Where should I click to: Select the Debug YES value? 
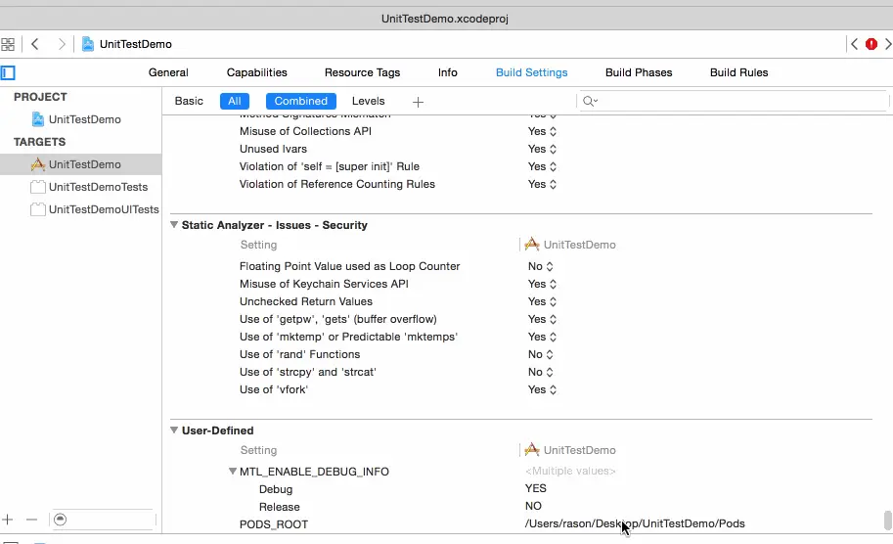point(535,488)
